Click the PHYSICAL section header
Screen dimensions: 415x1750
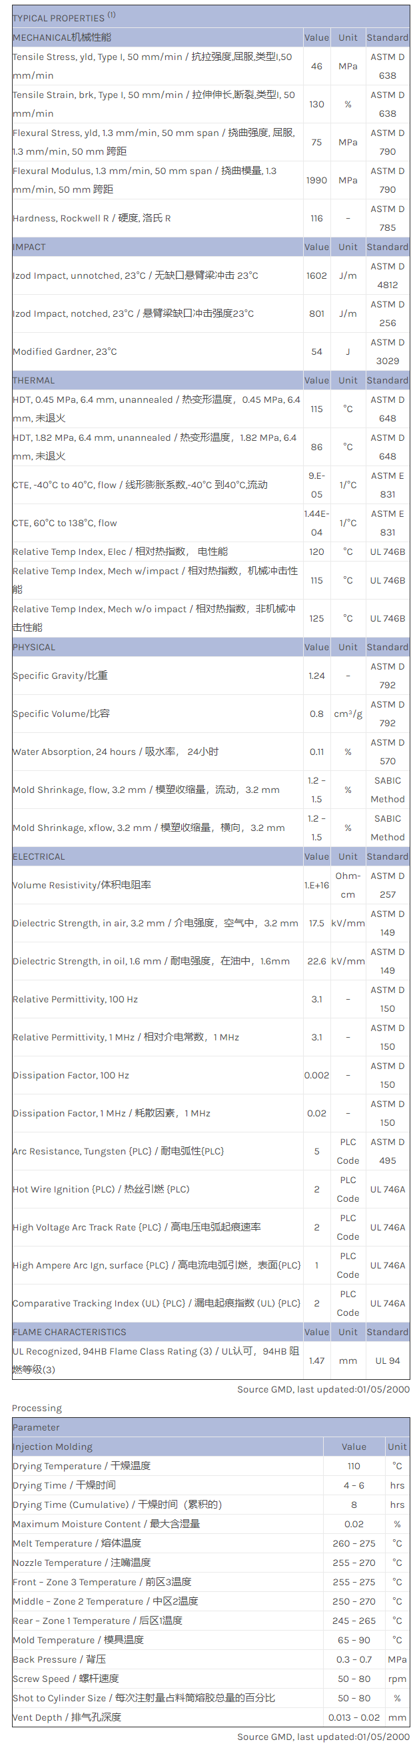pyautogui.click(x=34, y=647)
